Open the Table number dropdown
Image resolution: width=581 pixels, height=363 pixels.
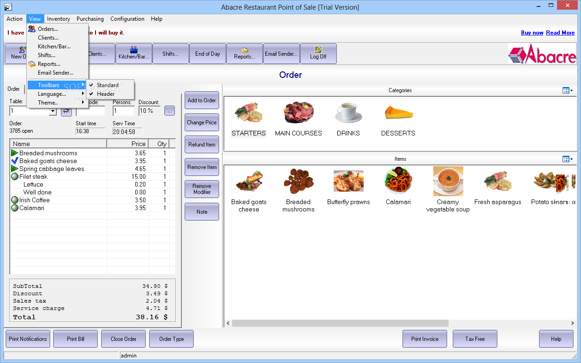click(52, 111)
